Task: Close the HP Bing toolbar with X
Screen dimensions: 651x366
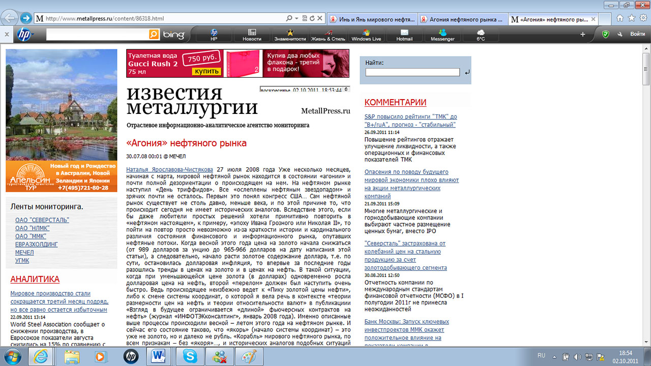Action: 7,35
